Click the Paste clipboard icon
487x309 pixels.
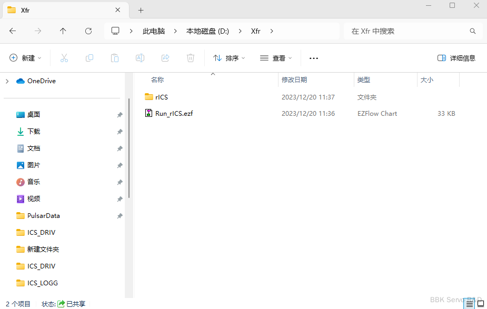[x=115, y=58]
